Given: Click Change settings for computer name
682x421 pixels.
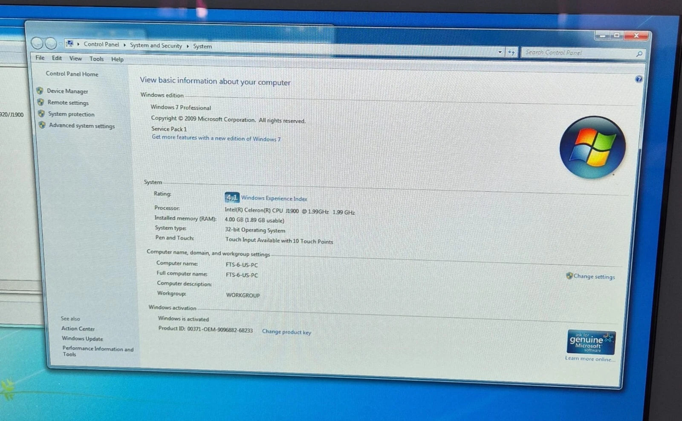Looking at the screenshot, I should [594, 276].
